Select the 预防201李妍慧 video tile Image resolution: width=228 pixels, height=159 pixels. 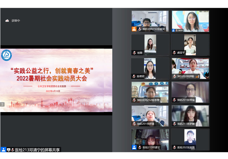[150, 116]
